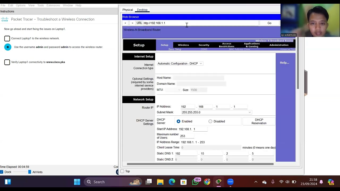This screenshot has width=340, height=191.
Task: Open the Copilot preview icon
Action: (x=331, y=182)
